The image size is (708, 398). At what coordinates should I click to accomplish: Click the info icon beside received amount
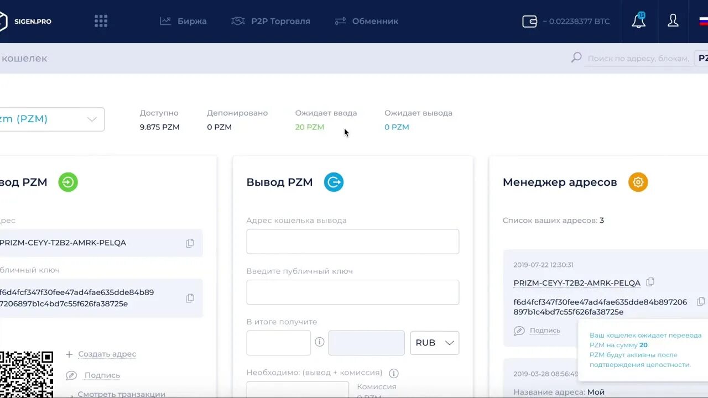[x=319, y=342]
